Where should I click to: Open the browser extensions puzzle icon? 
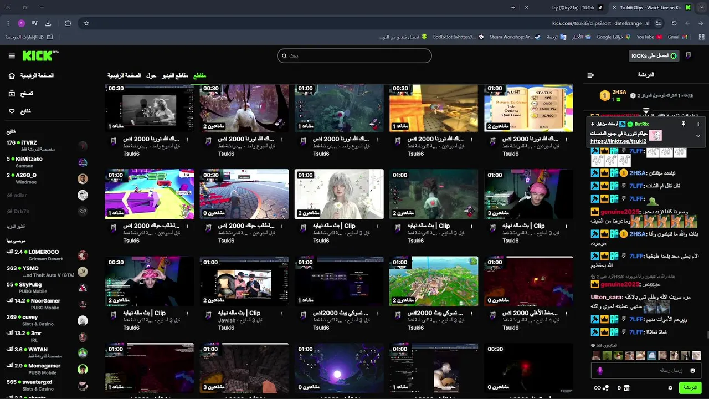[x=68, y=23]
